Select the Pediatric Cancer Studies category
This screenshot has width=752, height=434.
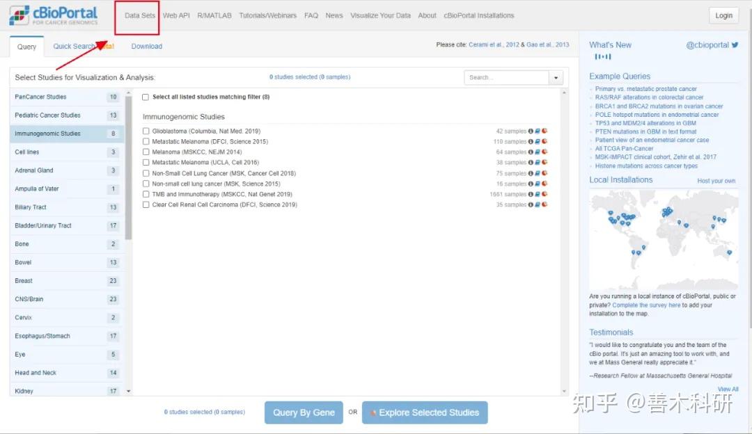67,115
